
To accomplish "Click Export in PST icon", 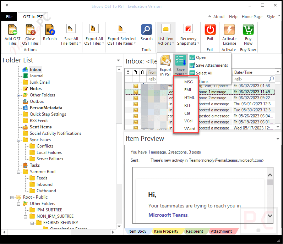I will point(165,61).
